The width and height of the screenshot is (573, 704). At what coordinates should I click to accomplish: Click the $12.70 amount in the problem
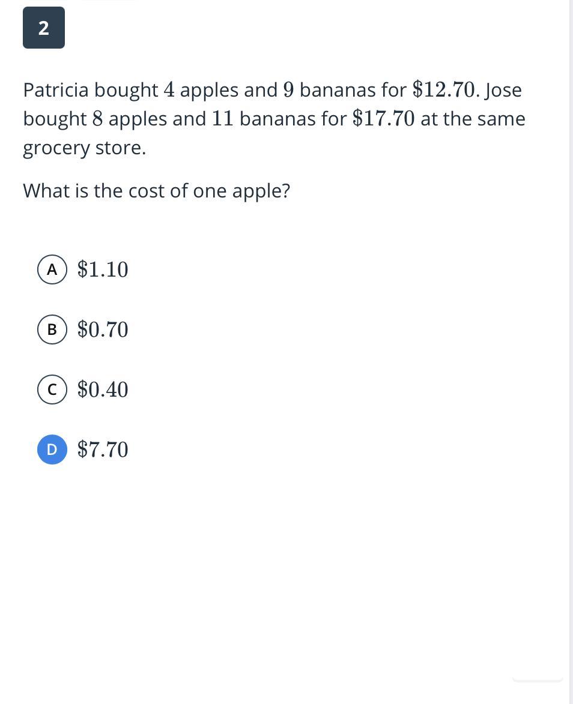coord(444,90)
